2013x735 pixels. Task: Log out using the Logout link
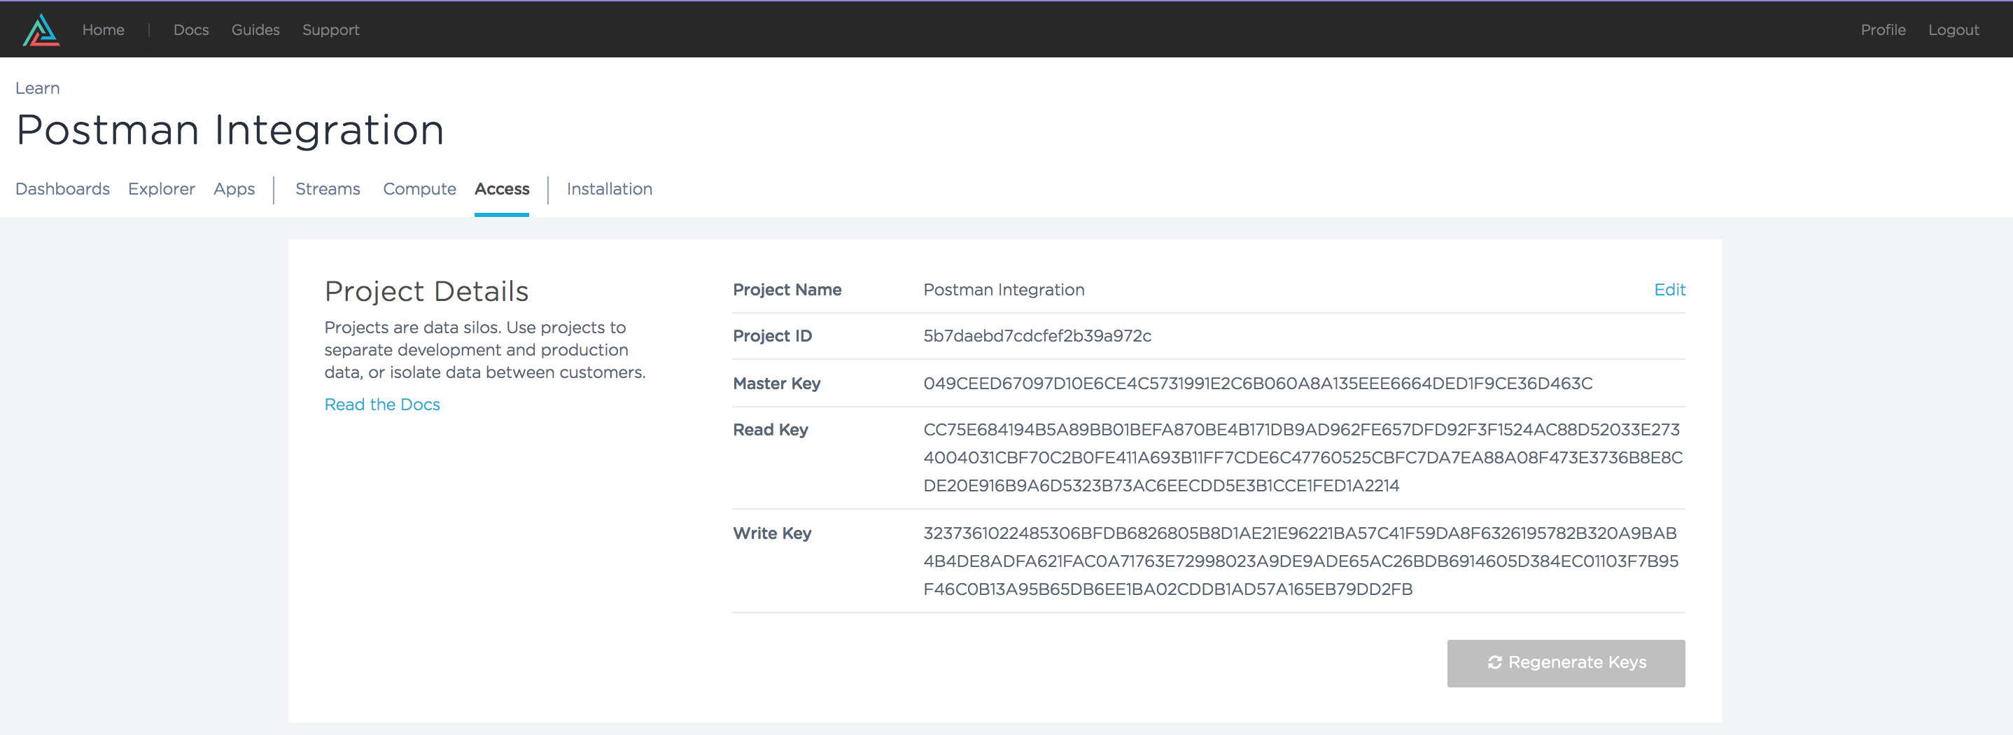1953,29
